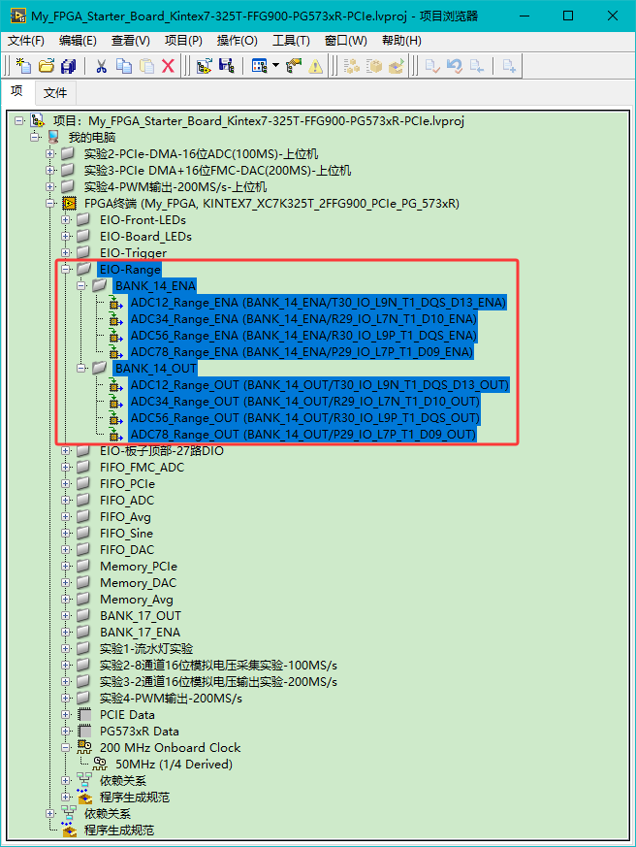Viewport: 636px width, 847px height.
Task: Expand the FIFO_FMC_ADC tree node
Action: click(x=66, y=467)
